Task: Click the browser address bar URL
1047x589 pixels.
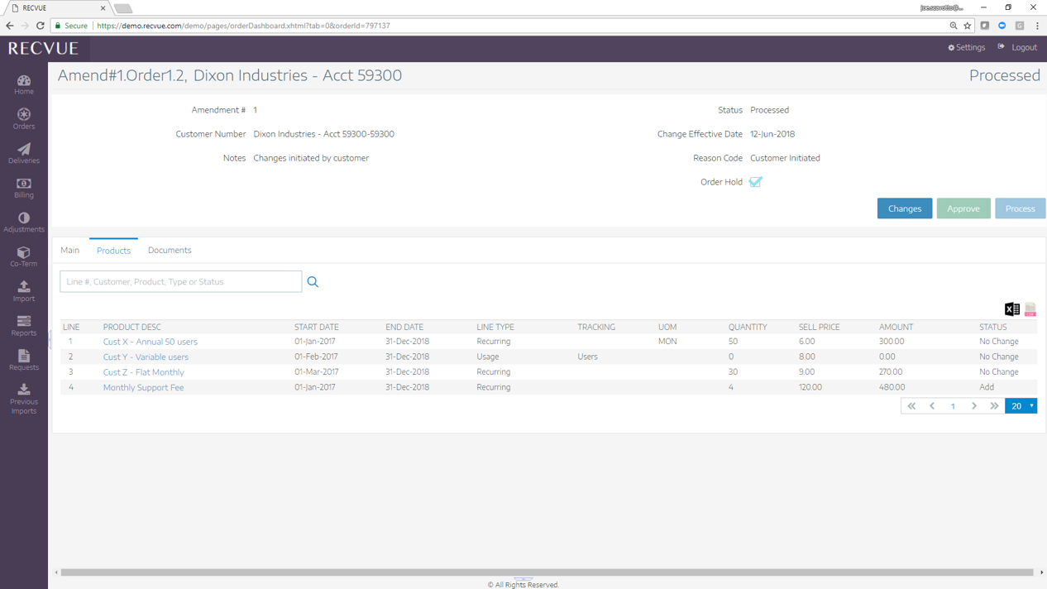Action: click(x=243, y=26)
